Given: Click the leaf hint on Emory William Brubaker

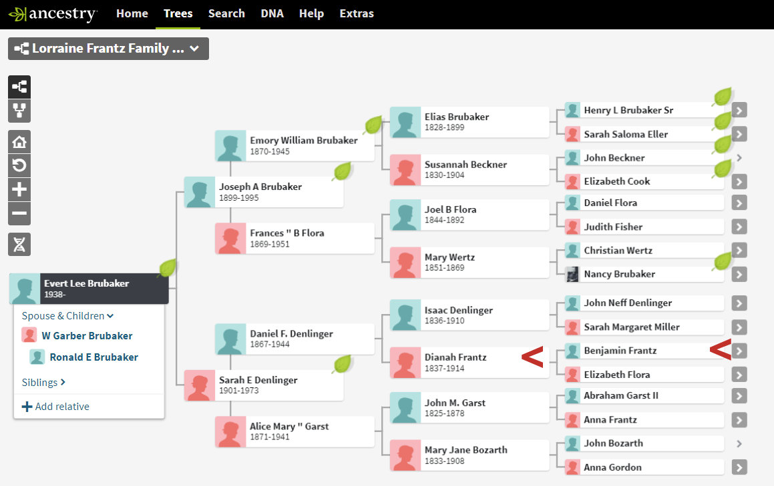Looking at the screenshot, I should pos(373,125).
